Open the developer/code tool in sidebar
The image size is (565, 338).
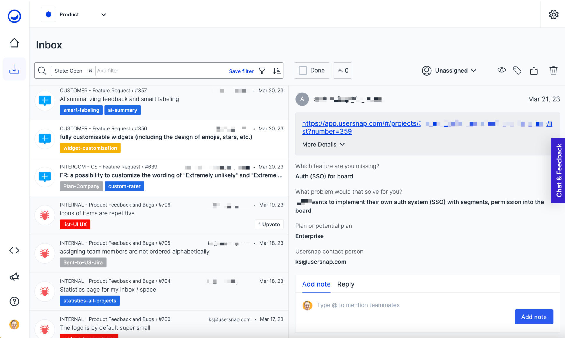point(14,250)
